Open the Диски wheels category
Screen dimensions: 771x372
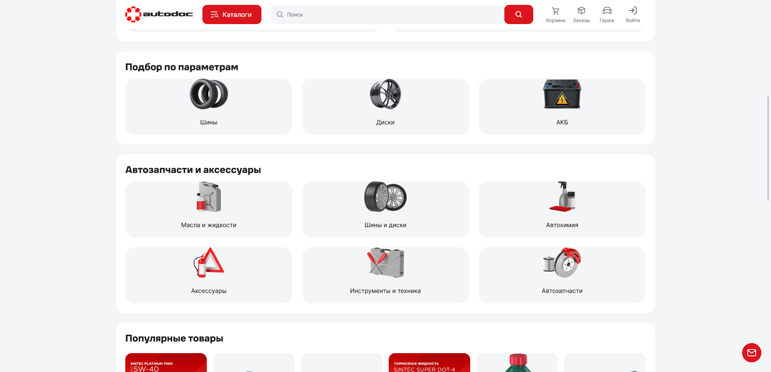coord(385,106)
